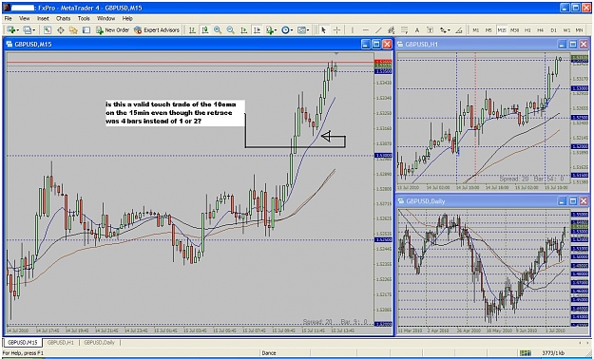The width and height of the screenshot is (594, 359).
Task: Expand the Indicators dropdown arrow
Action: [x=276, y=30]
